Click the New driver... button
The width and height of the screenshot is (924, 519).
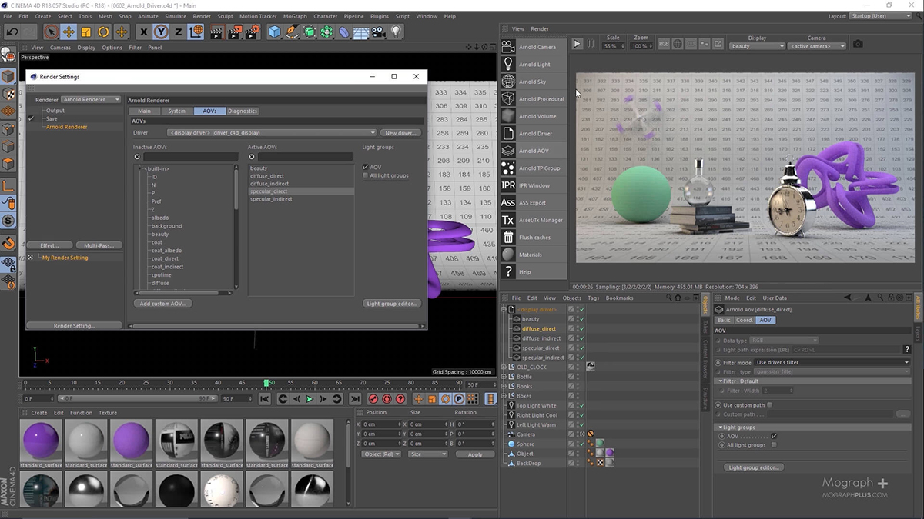400,133
